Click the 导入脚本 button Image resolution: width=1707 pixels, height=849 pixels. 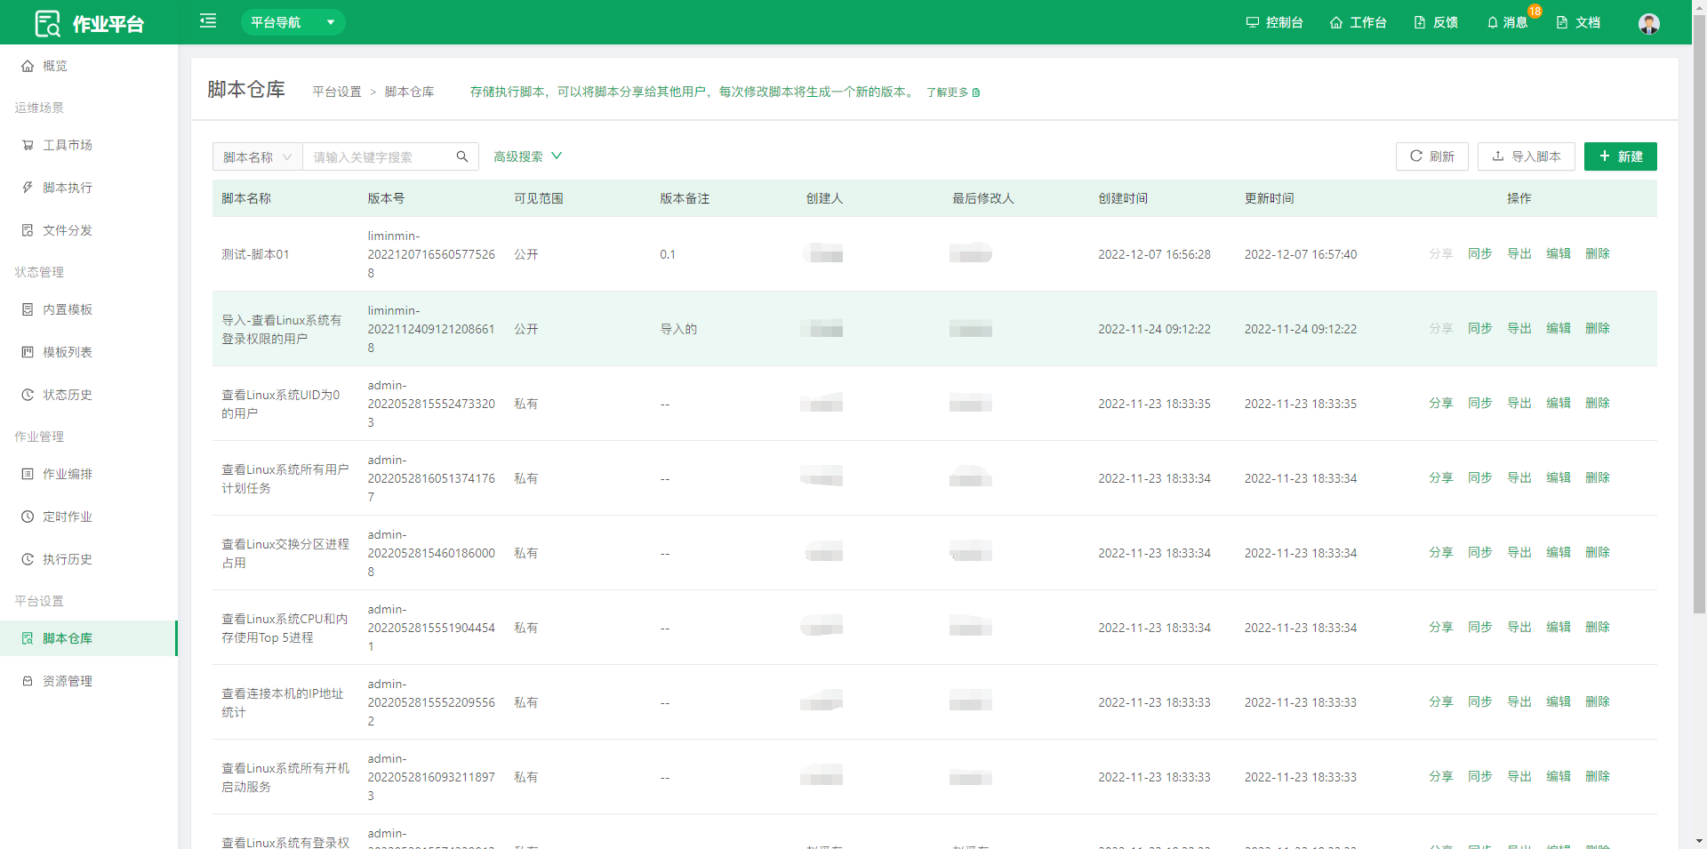pyautogui.click(x=1526, y=156)
